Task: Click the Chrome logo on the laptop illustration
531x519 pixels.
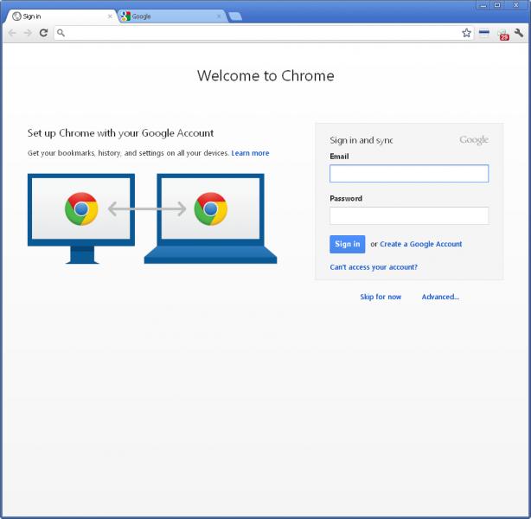Action: point(211,208)
